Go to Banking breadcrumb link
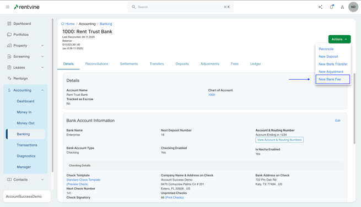 (106, 24)
